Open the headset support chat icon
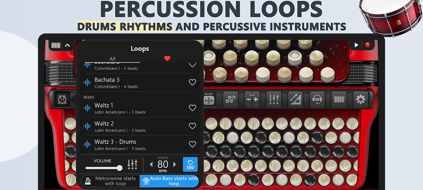 [317, 100]
